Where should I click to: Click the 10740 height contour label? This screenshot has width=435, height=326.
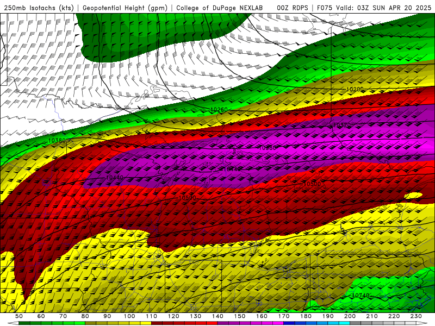point(361,296)
